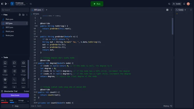
Task: Open the Secrets tool
Action: pyautogui.click(x=23, y=81)
